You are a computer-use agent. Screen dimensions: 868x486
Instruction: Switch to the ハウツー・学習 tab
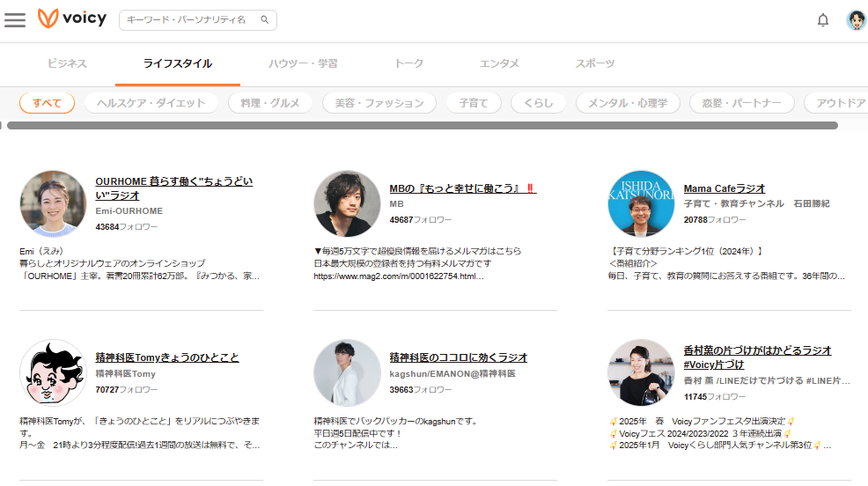coord(303,63)
